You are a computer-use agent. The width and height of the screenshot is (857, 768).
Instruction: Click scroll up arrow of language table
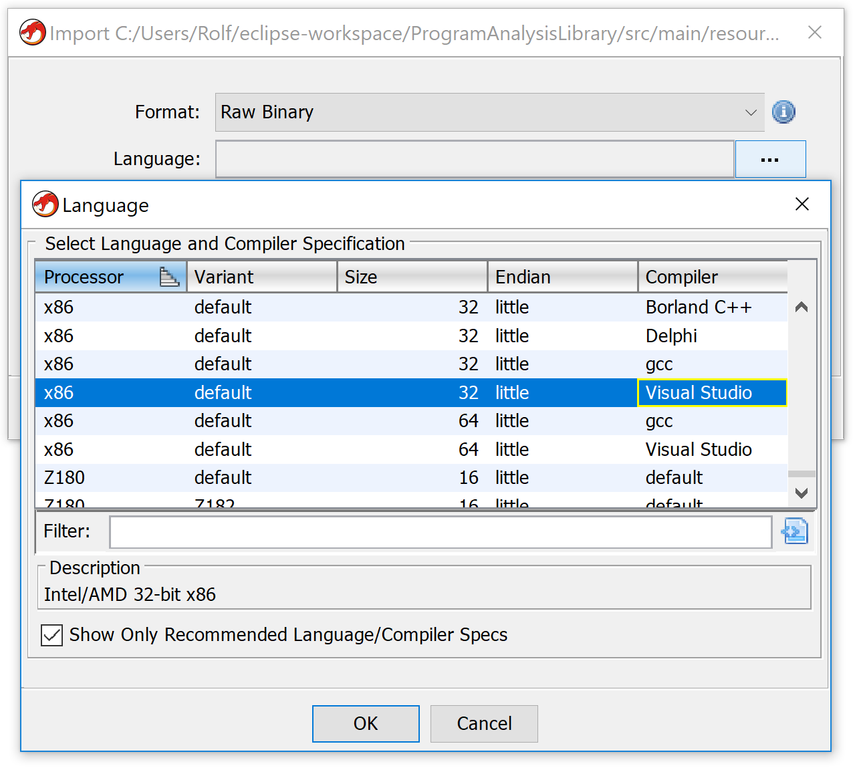point(802,307)
